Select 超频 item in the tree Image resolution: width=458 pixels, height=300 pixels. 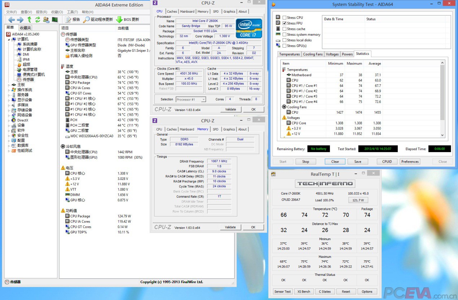coord(26,65)
